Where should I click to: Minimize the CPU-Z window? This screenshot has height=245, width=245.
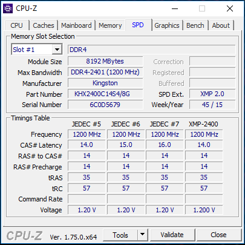click(x=175, y=8)
